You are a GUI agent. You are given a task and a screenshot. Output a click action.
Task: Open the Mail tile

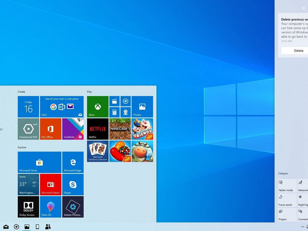62,107
